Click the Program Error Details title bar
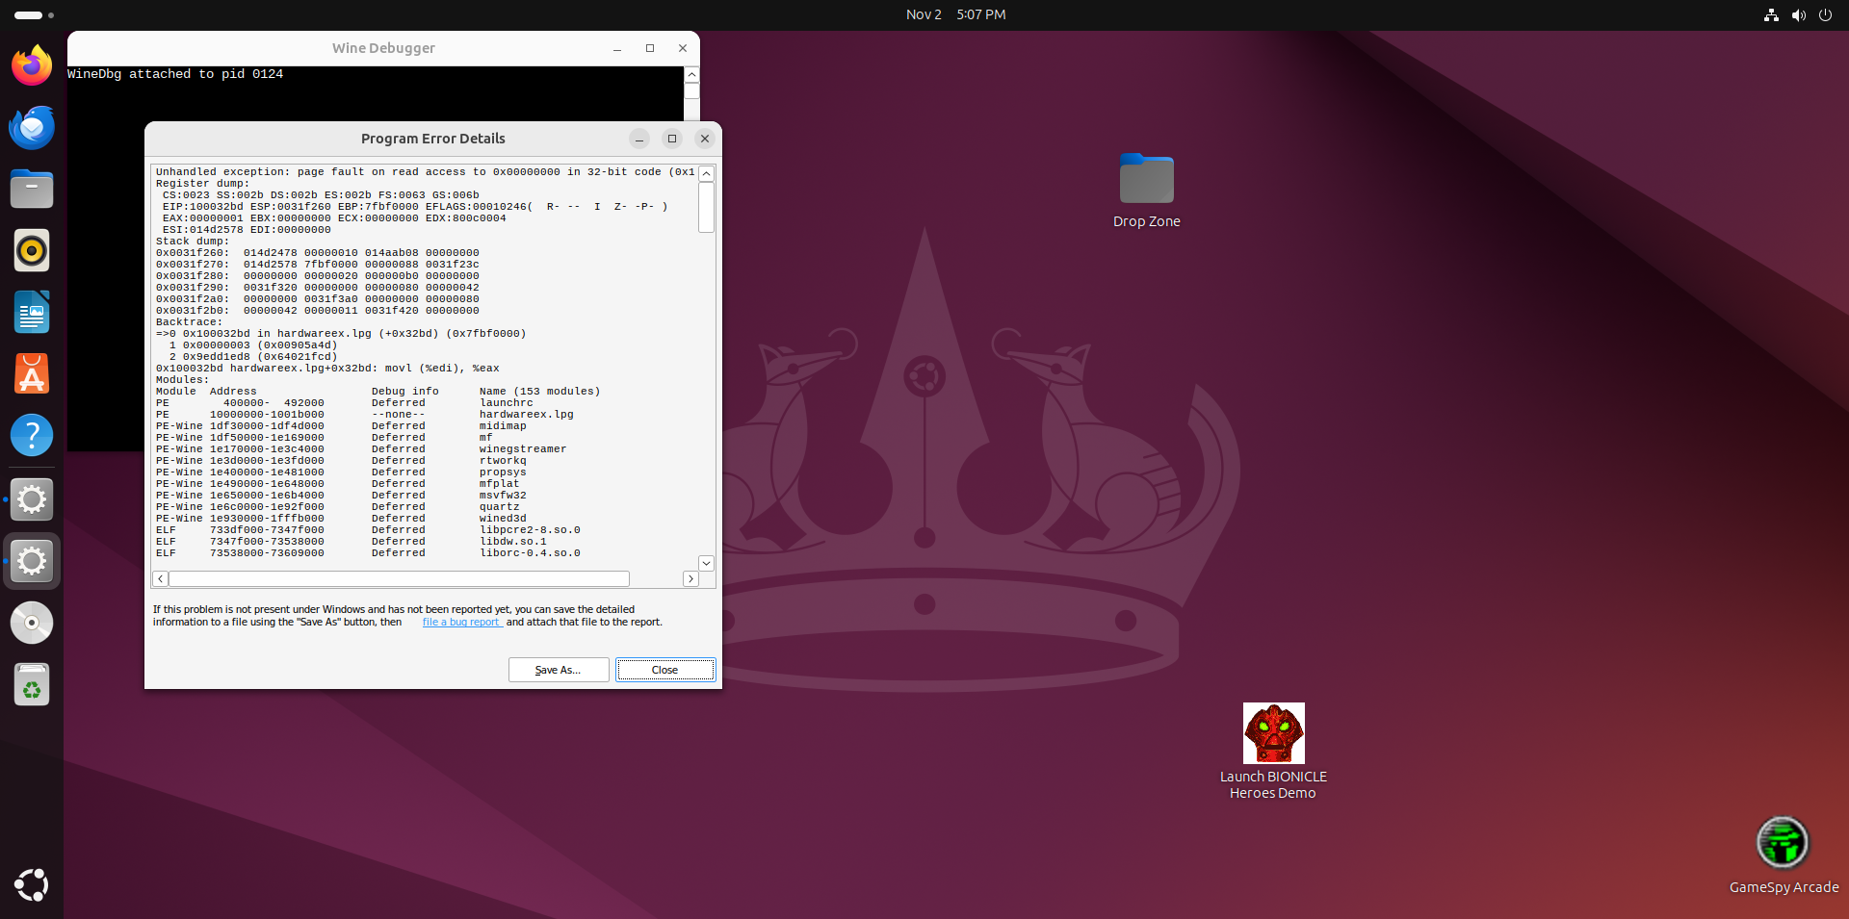This screenshot has height=919, width=1849. click(432, 139)
